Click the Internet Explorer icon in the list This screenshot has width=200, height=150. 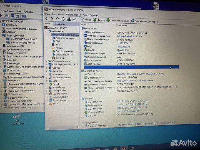point(85,43)
